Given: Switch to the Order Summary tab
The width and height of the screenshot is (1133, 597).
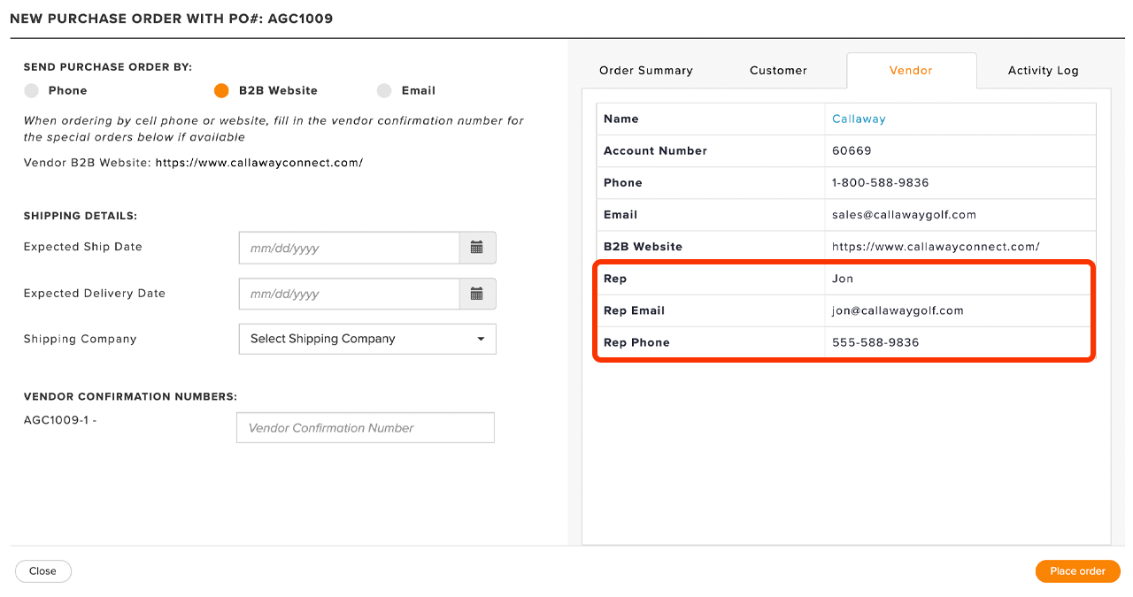Looking at the screenshot, I should [646, 71].
